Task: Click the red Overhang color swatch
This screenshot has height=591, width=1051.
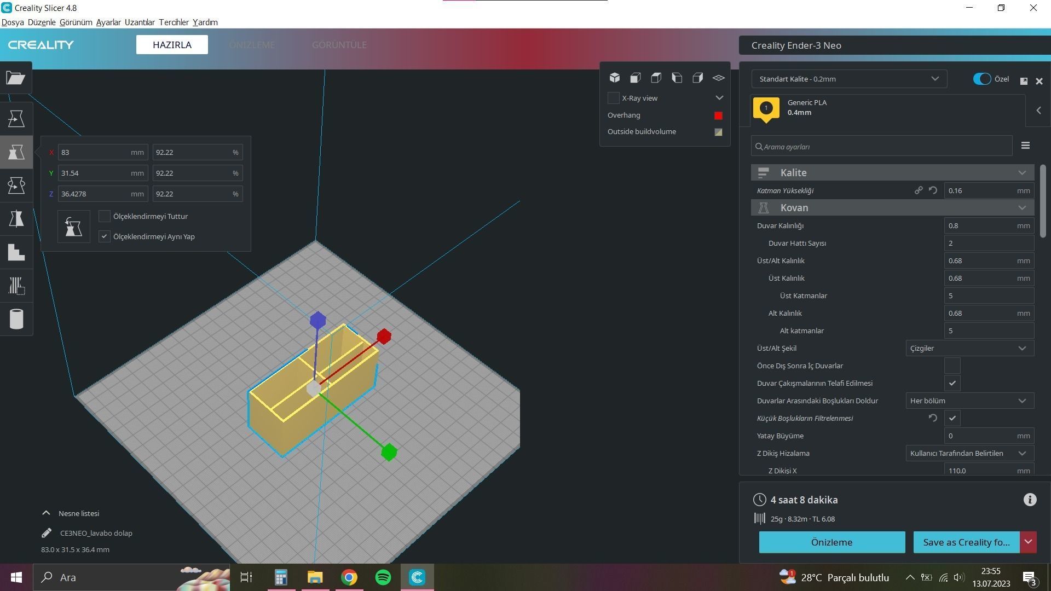Action: 718,115
